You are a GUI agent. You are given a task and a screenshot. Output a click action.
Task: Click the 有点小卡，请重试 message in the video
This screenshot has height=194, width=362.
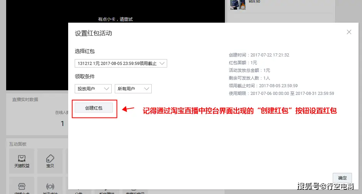115,19
